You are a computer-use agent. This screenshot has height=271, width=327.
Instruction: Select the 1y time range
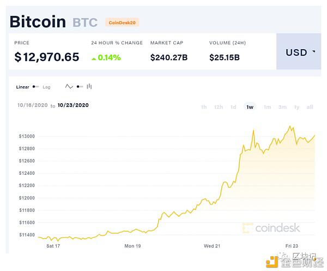(x=297, y=107)
